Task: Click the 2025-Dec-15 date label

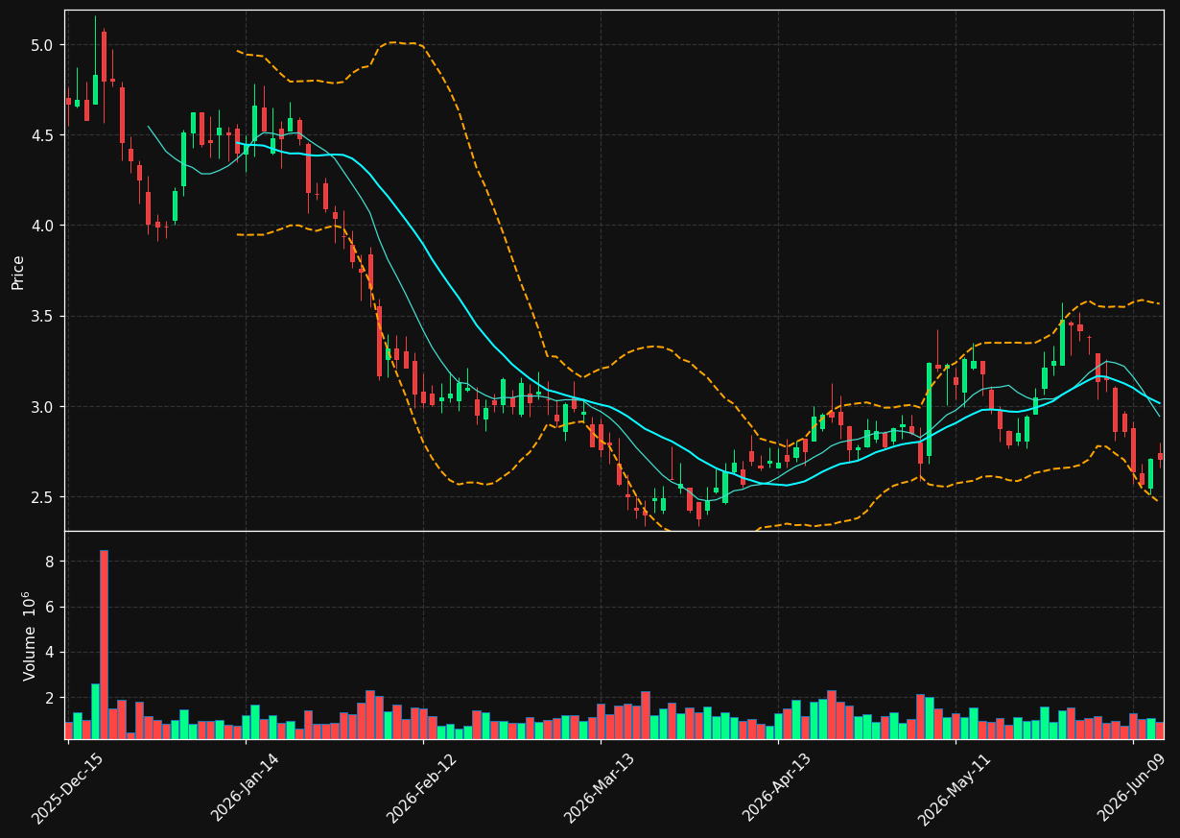Action: (67, 788)
